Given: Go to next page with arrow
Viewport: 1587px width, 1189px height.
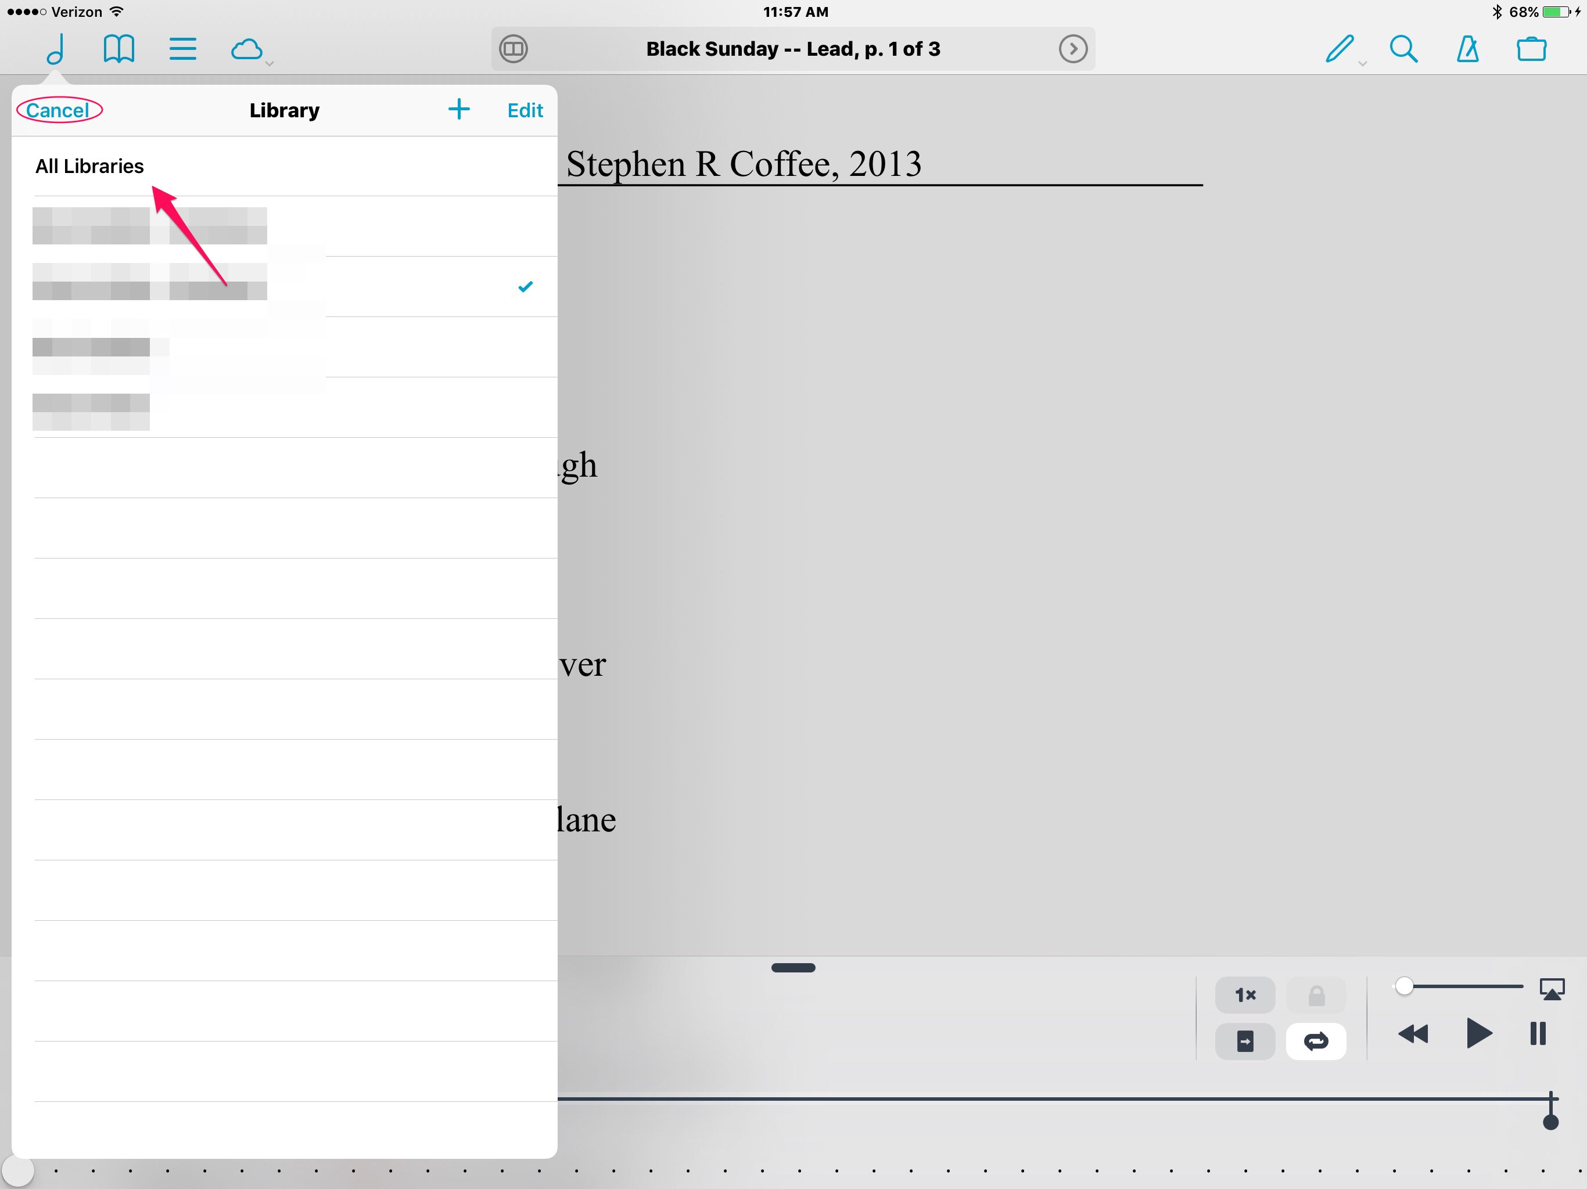Looking at the screenshot, I should pos(1072,49).
